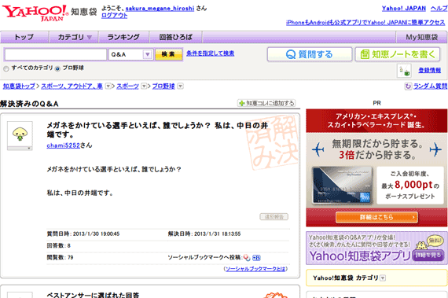Open the random question refresh icon

pos(408,86)
